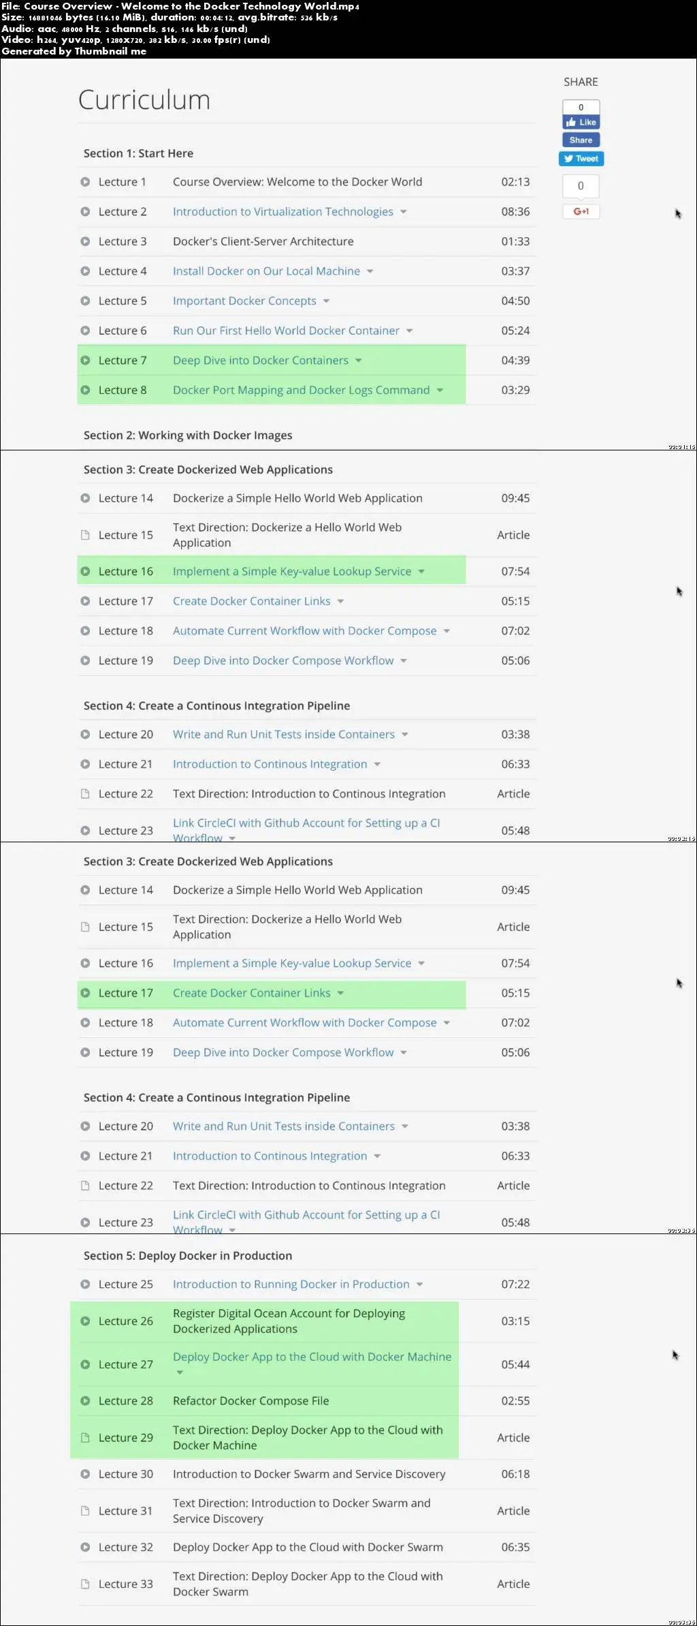Expand the arrow under Deploy Docker App with Docker Machine
The height and width of the screenshot is (1626, 697).
click(180, 1372)
